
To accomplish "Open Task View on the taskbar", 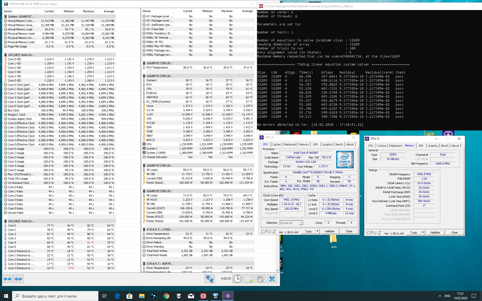I will (x=104, y=296).
